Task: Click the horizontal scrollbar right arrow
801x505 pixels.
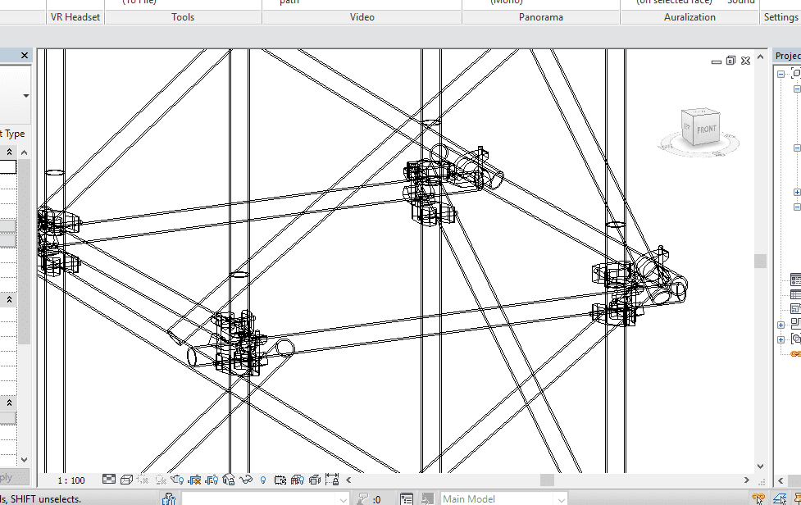Action: [x=746, y=480]
